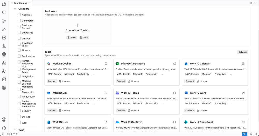Click the errors and warnings status indicator
Screen dimensions: 259x136
12,134
